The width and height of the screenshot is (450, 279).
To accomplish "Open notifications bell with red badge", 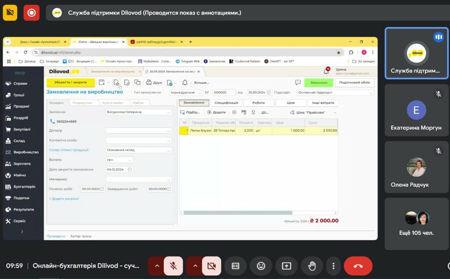I will (x=327, y=71).
